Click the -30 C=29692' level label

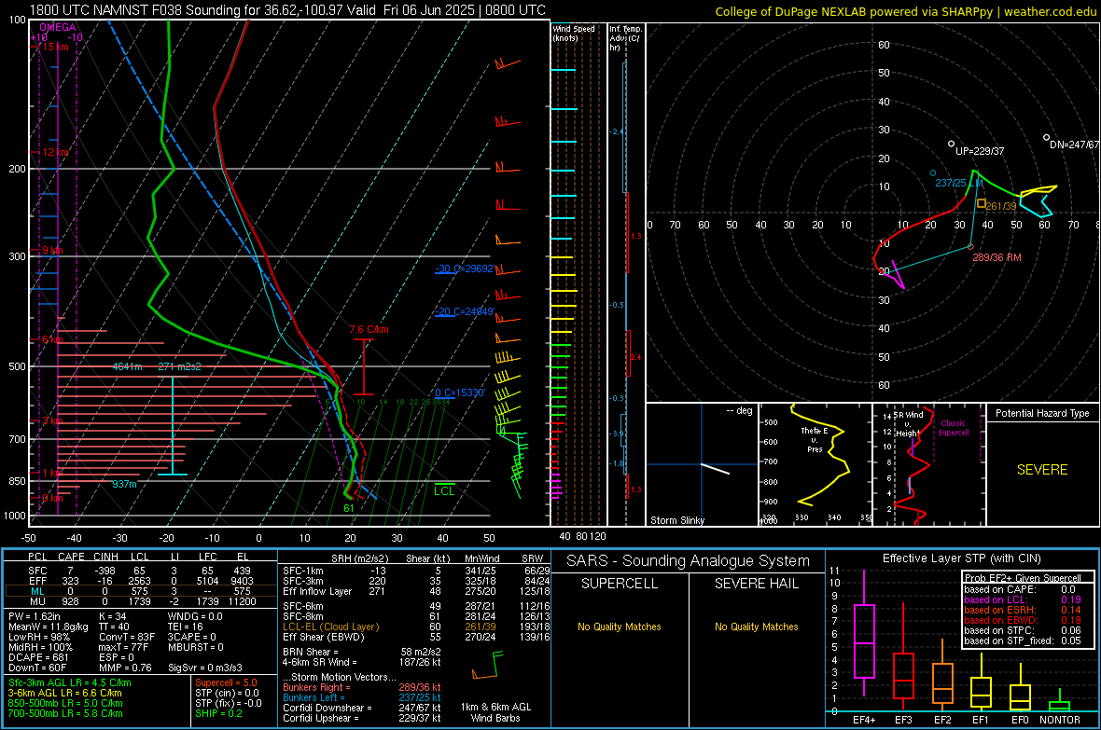tap(465, 269)
